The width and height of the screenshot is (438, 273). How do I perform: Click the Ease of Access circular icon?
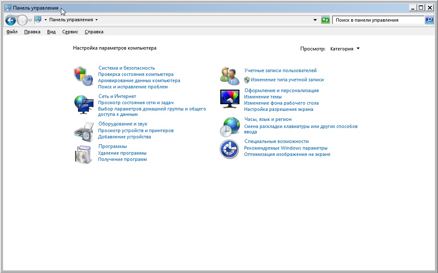tap(229, 149)
